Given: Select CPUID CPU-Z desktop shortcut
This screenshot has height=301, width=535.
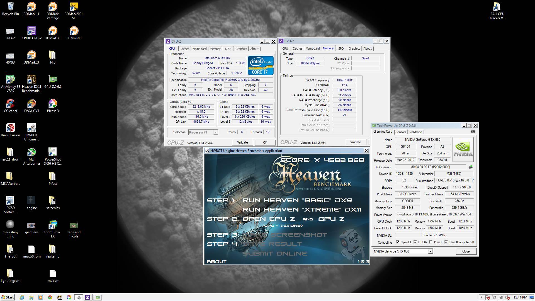Looking at the screenshot, I should pos(31,33).
